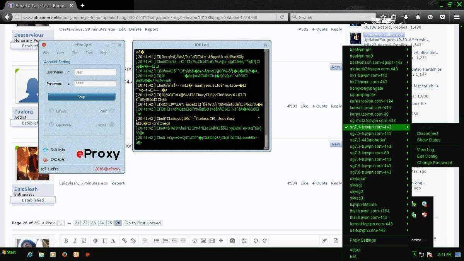Open Firefox downloads arrow icon

point(406,17)
